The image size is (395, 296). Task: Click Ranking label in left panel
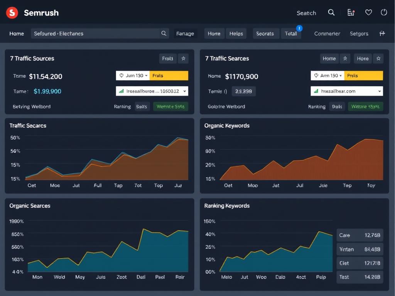point(122,106)
